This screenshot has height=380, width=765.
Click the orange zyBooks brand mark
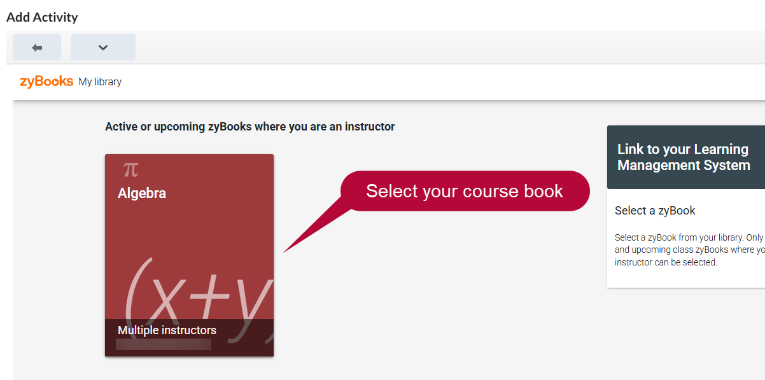44,81
